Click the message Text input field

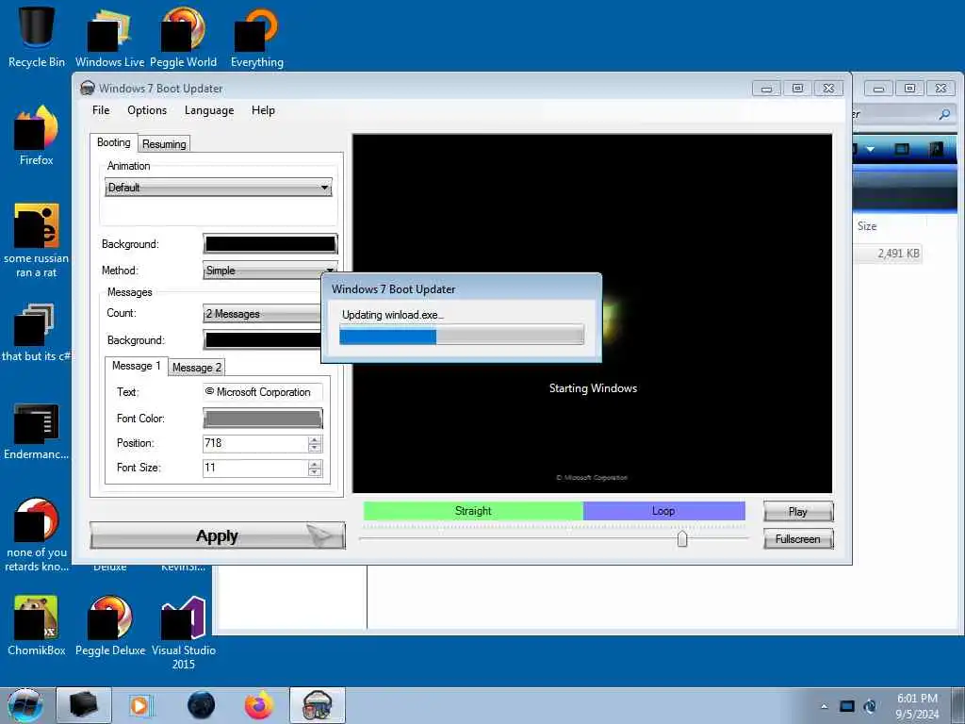263,392
